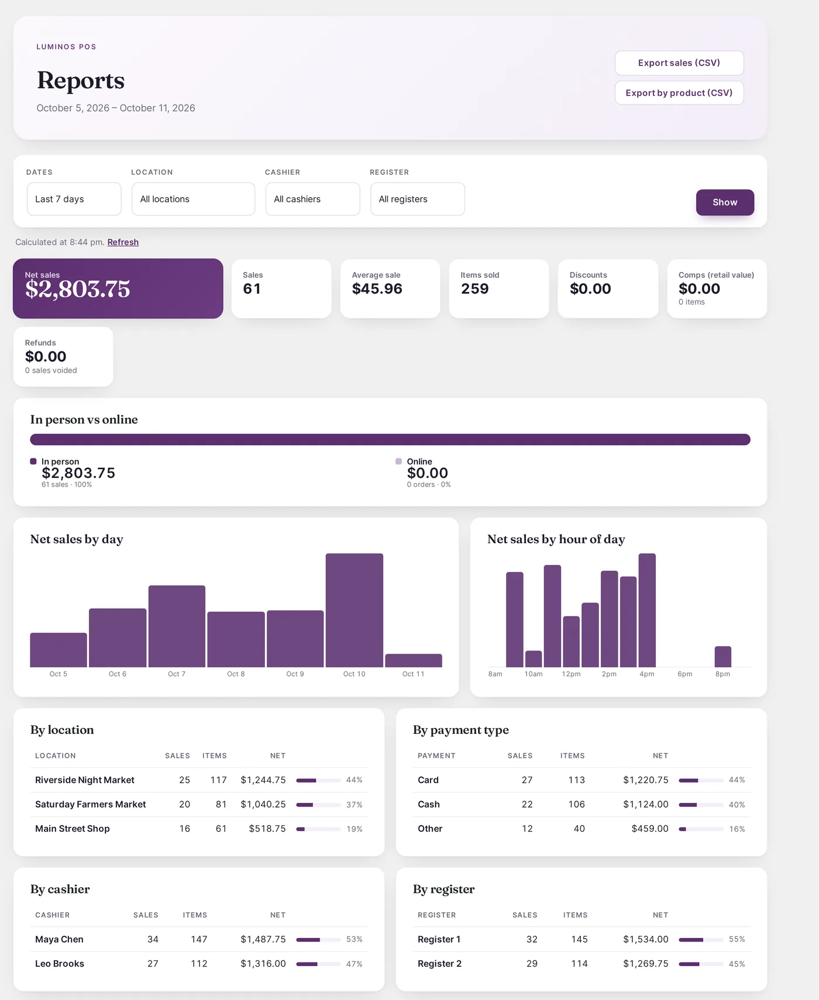
Task: Open the All registers dropdown
Action: [418, 199]
